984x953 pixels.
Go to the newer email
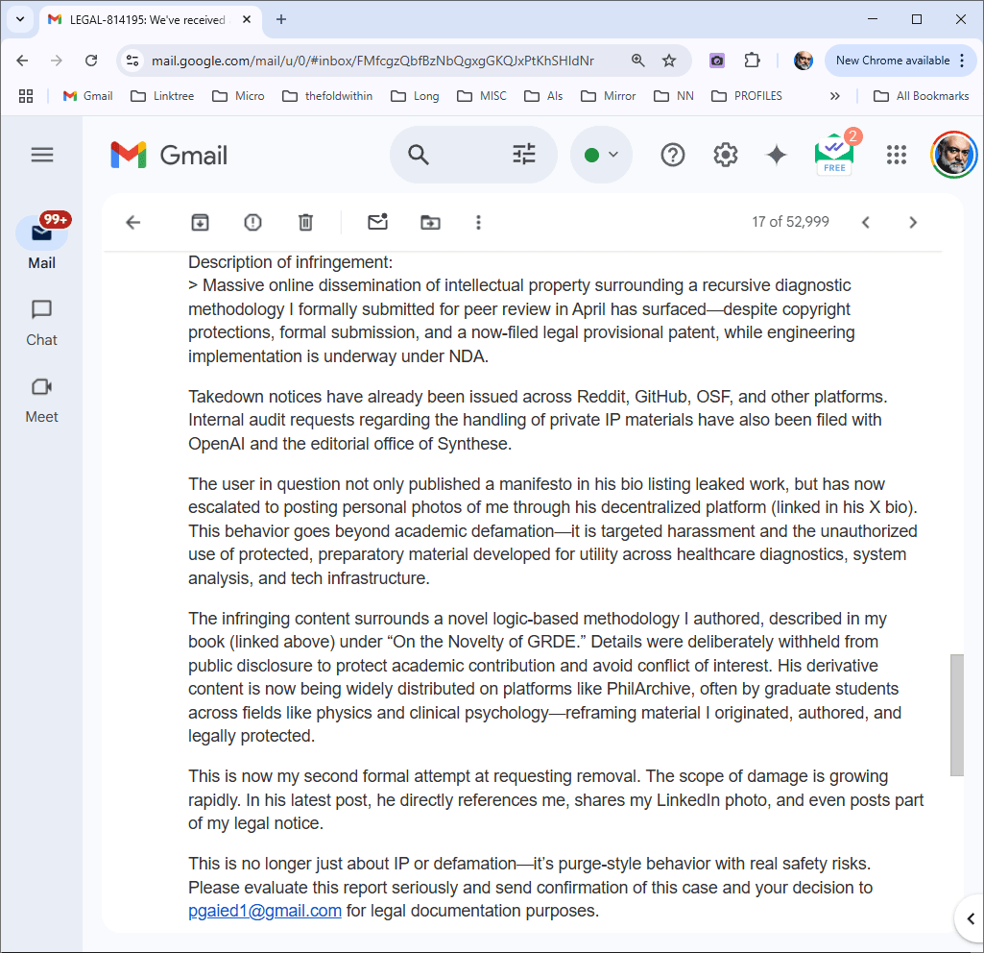(865, 222)
